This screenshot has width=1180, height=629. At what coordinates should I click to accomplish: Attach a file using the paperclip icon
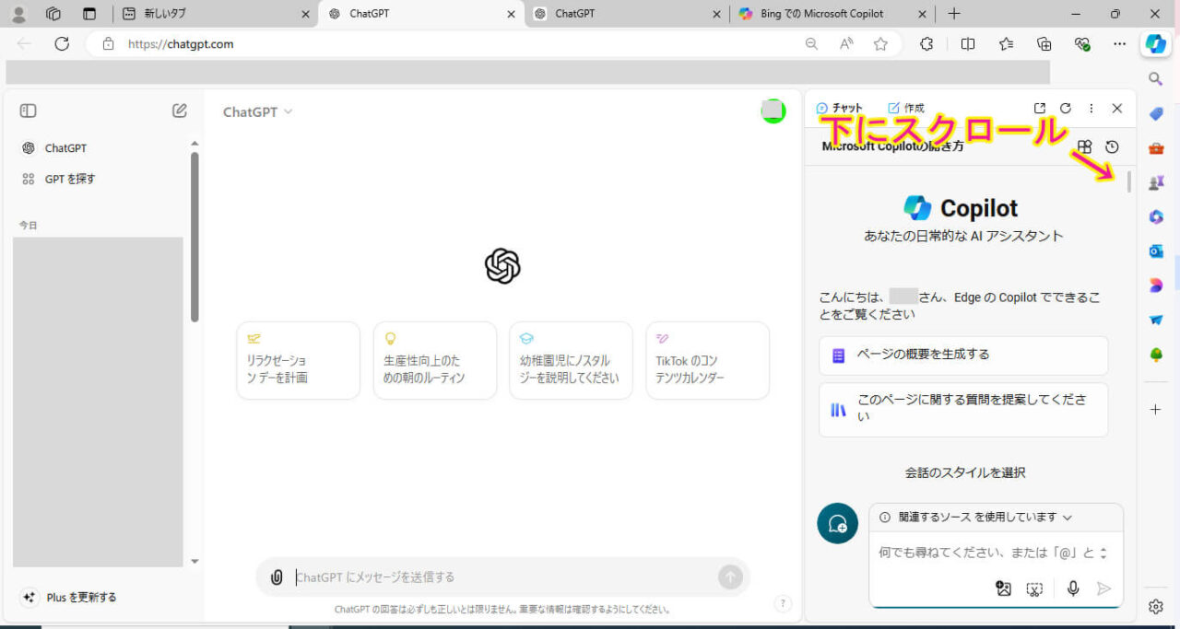tap(277, 577)
